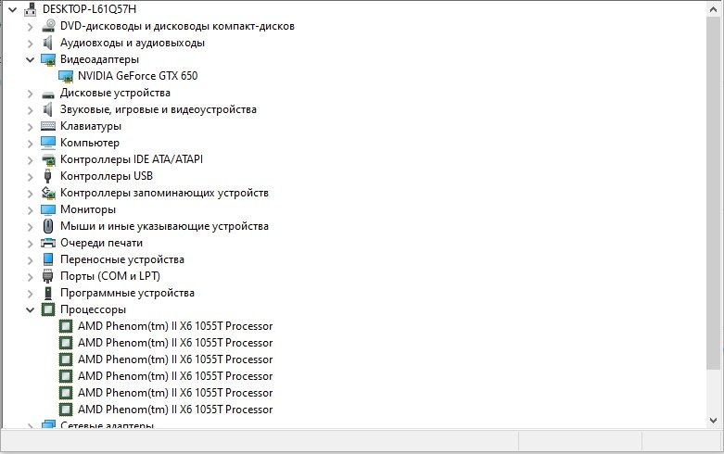
Task: Click the Мониторы monitor icon
Action: click(x=48, y=209)
